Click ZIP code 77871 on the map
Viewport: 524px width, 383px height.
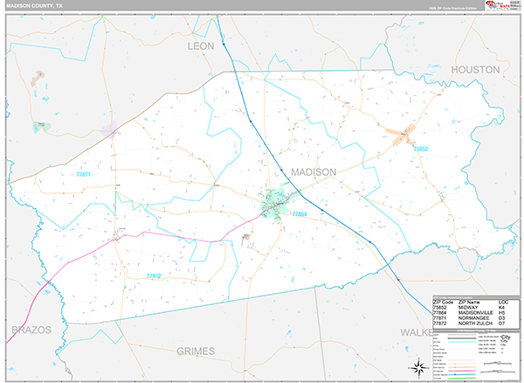click(x=84, y=174)
